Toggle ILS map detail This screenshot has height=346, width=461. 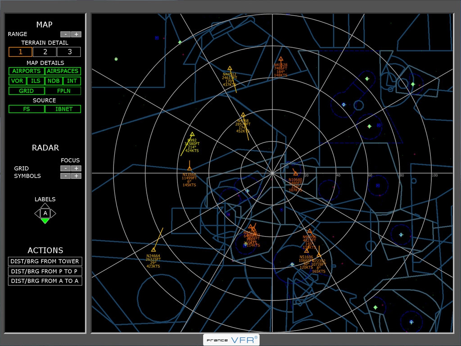coord(36,81)
